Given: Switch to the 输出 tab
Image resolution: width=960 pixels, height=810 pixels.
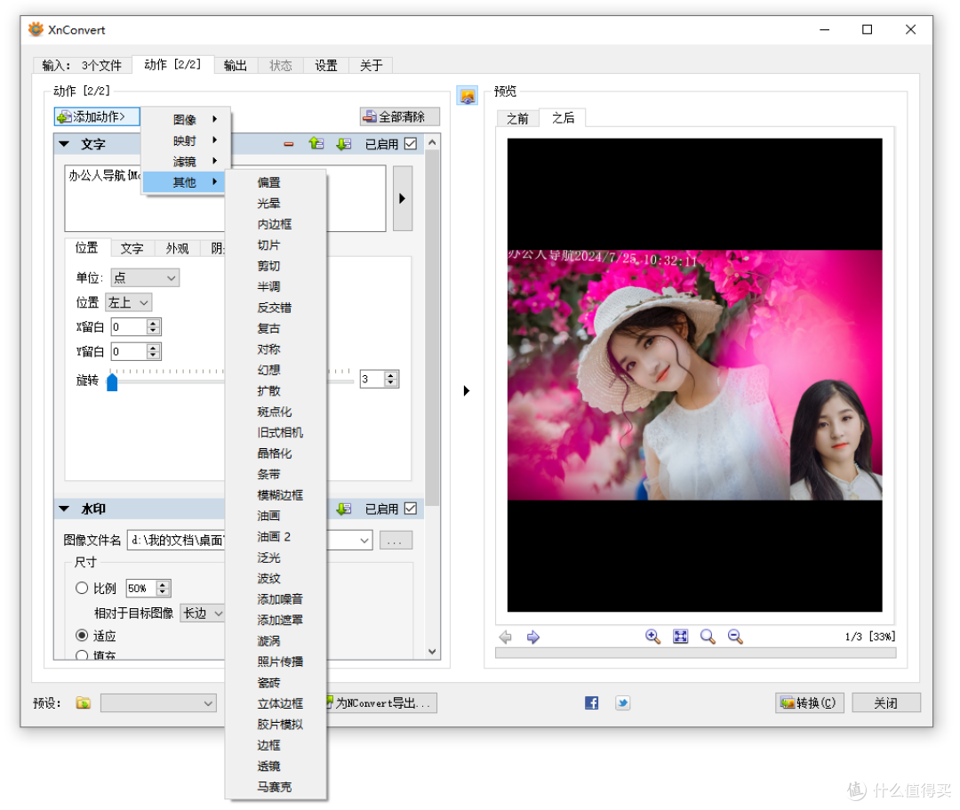Looking at the screenshot, I should click(235, 66).
